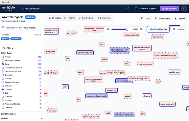The width and height of the screenshot is (189, 121).
Task: Expand the Sources section
Action: (x=42, y=118)
